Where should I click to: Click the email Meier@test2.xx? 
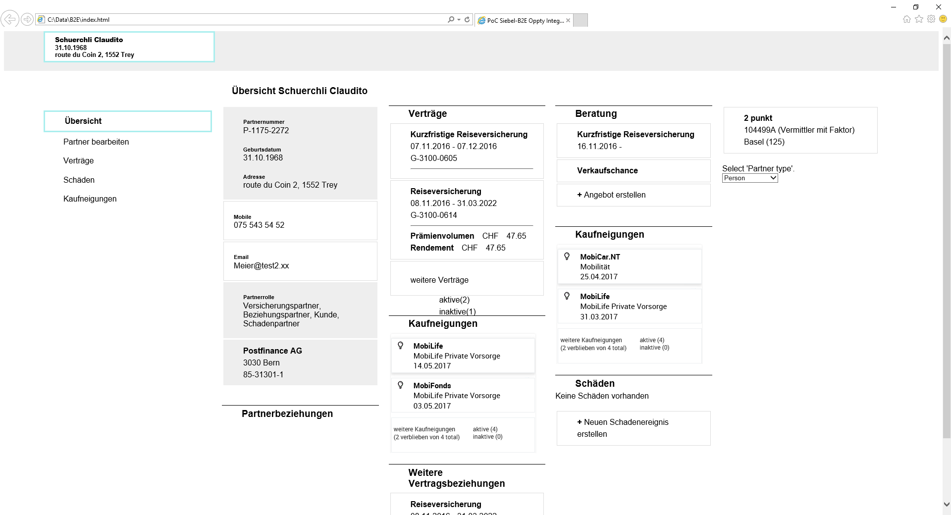pos(261,266)
